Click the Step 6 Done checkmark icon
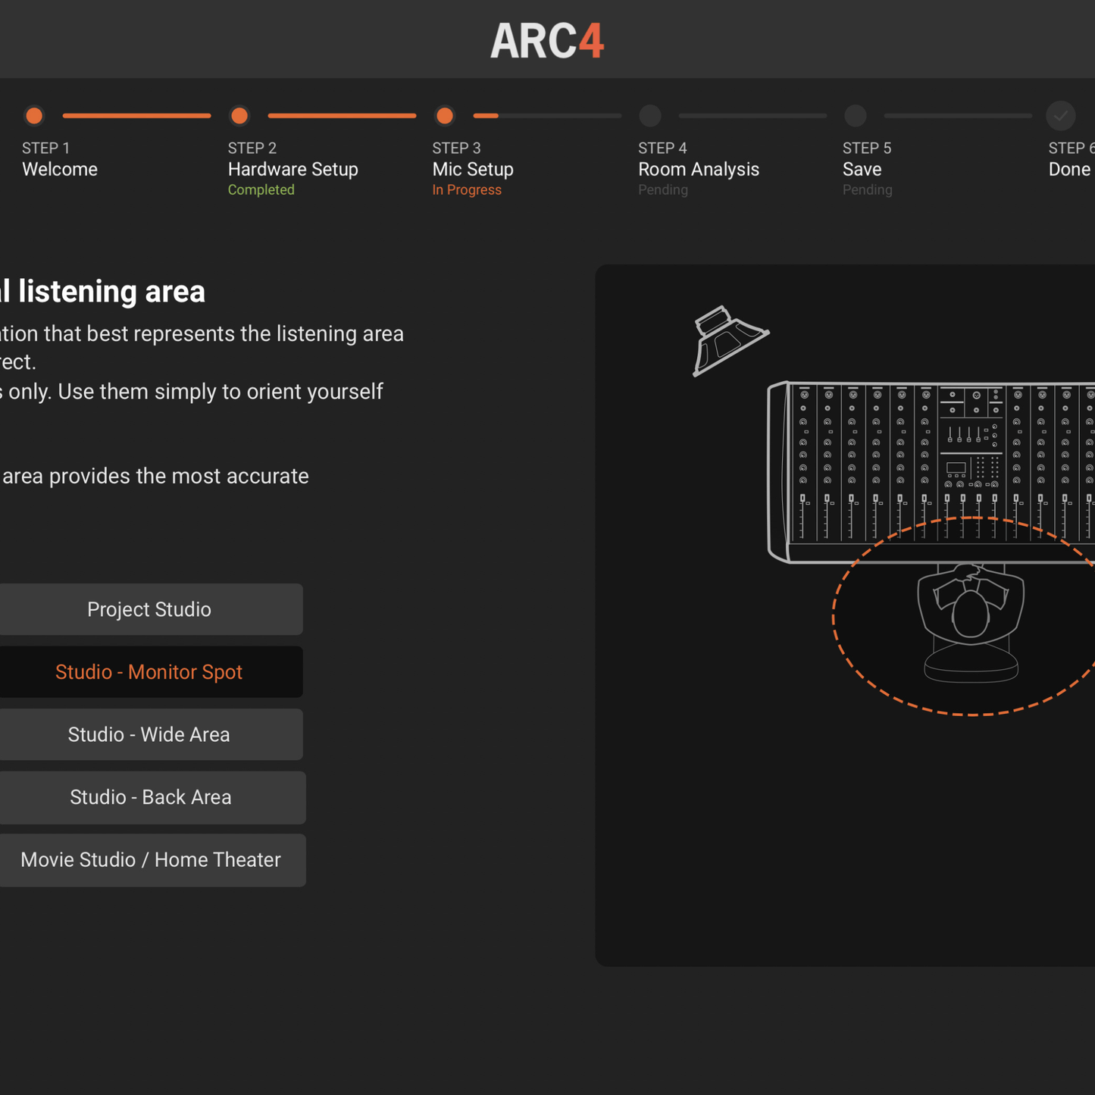This screenshot has height=1095, width=1095. pos(1061,116)
